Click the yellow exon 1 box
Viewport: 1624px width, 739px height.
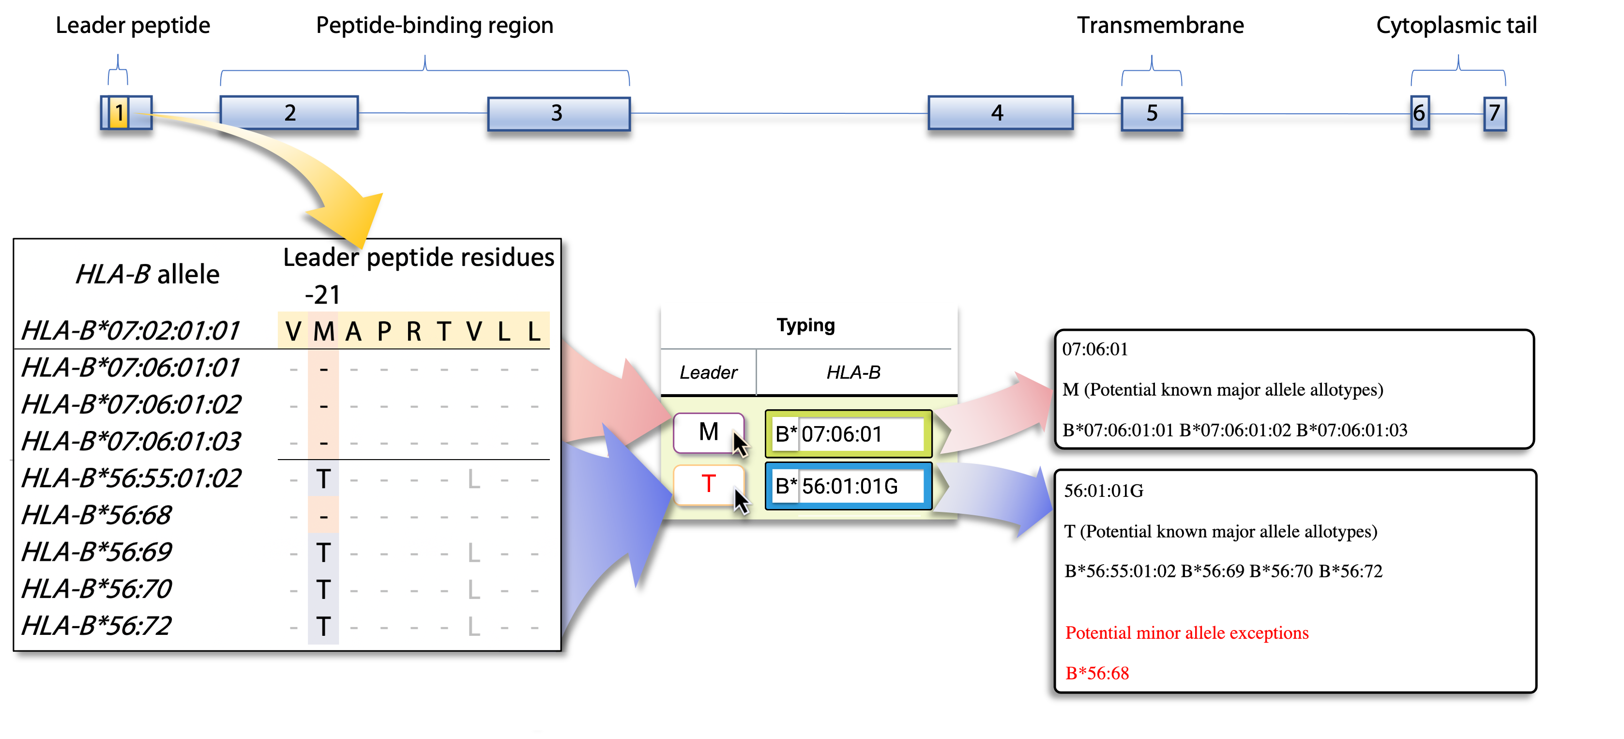(119, 113)
